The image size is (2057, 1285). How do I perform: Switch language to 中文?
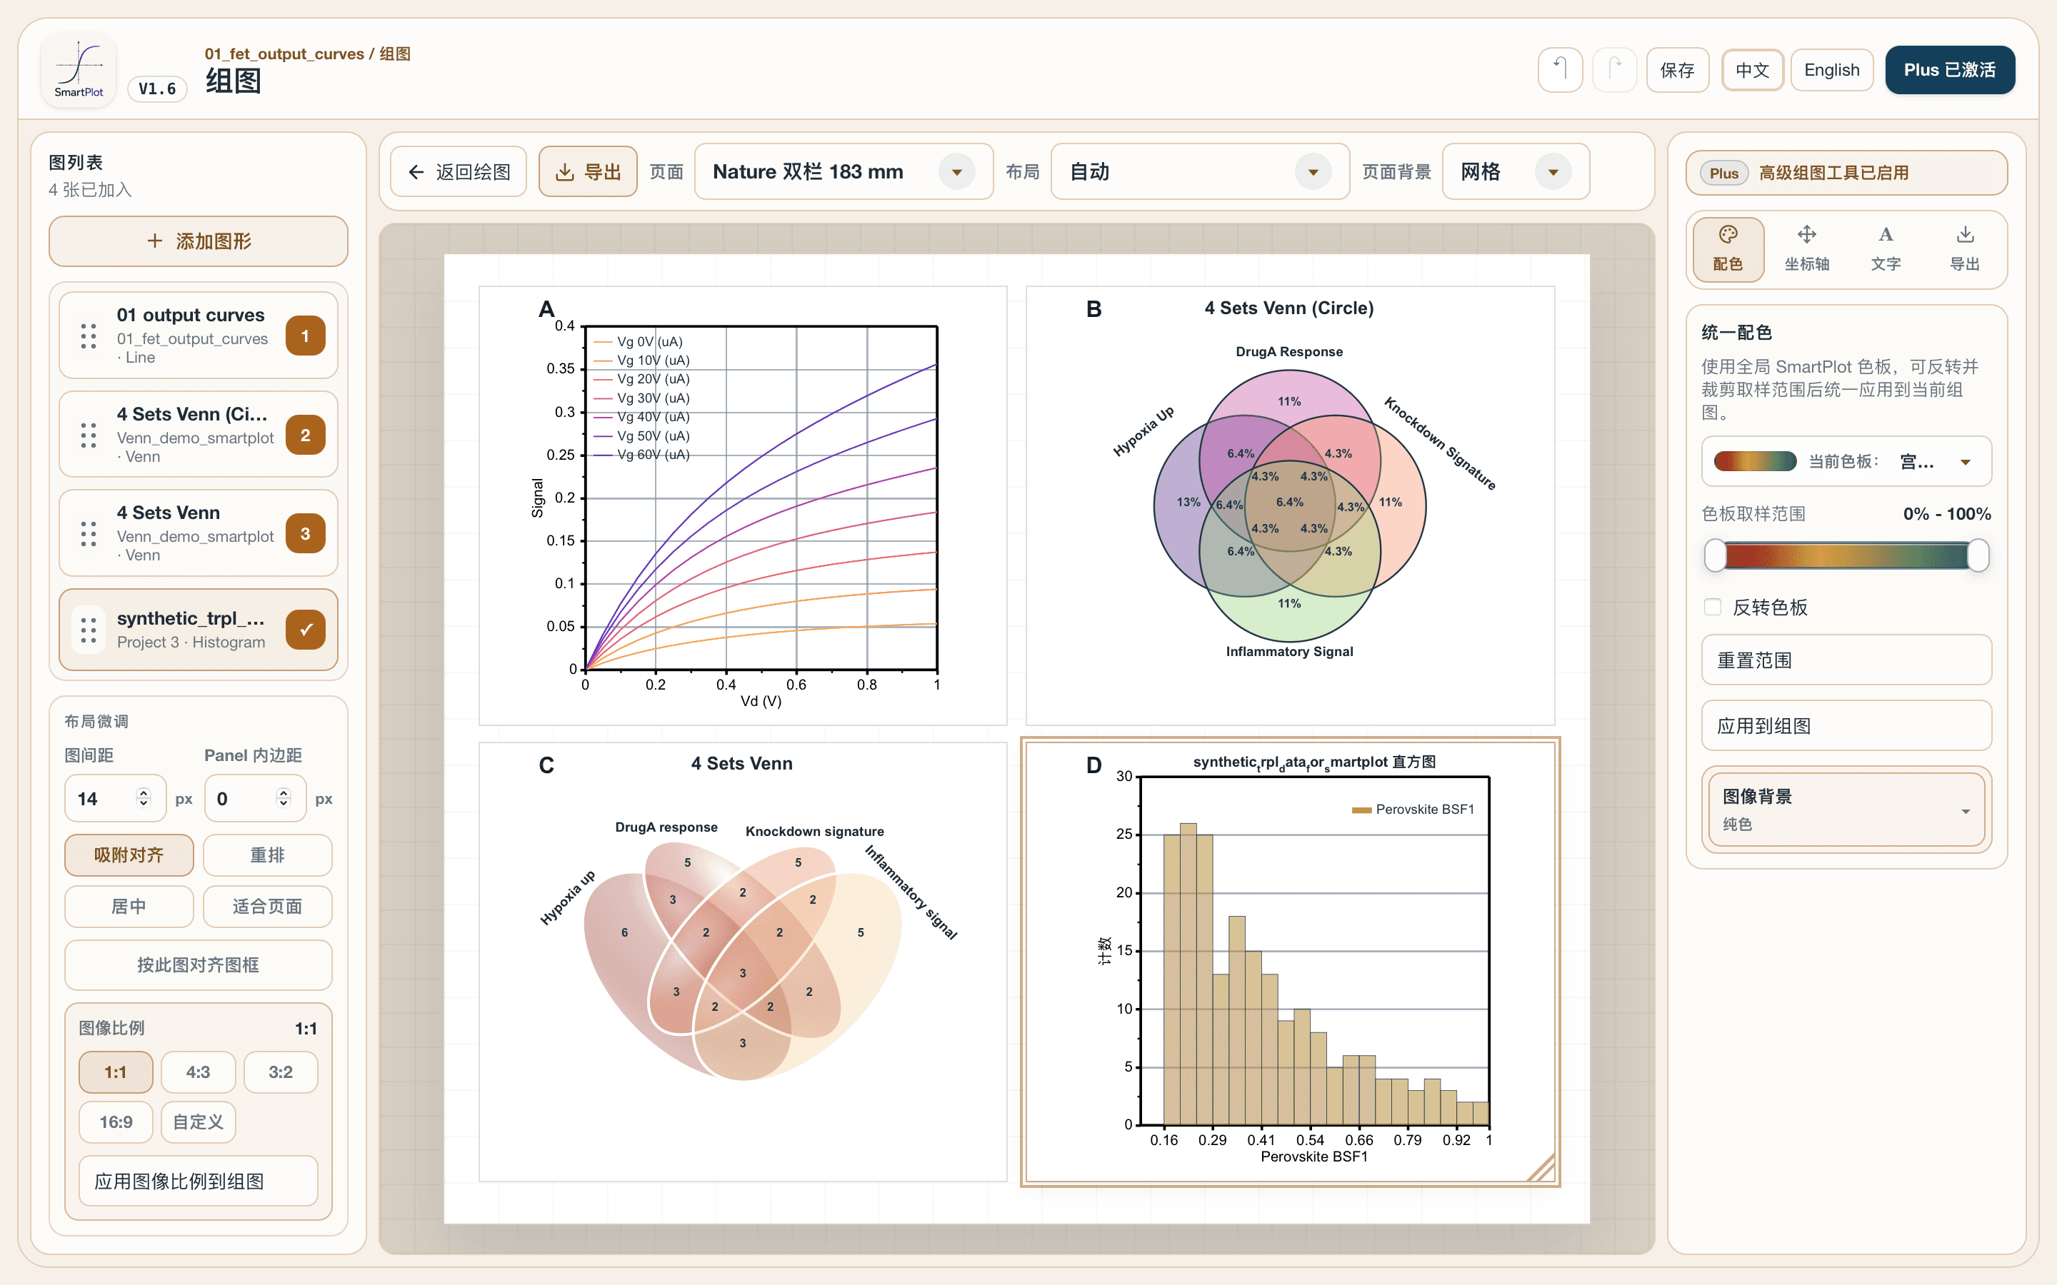click(1752, 70)
